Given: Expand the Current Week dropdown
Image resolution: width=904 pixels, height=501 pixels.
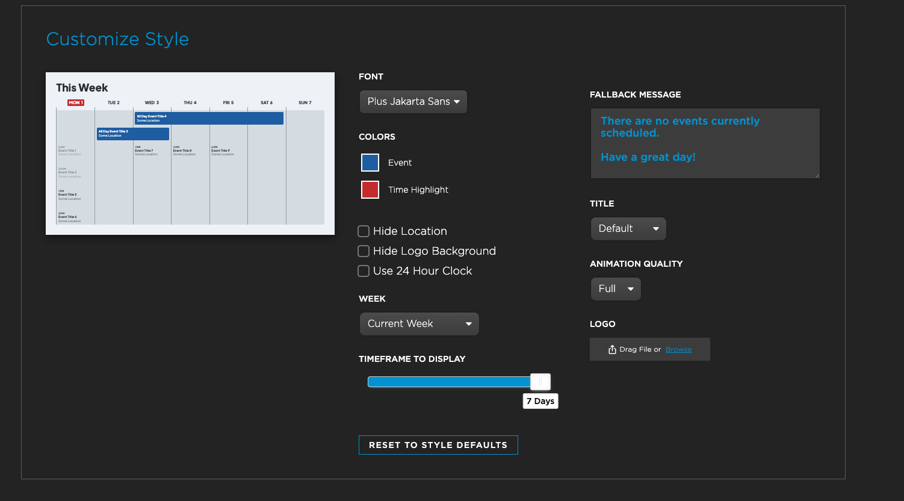Looking at the screenshot, I should 419,324.
